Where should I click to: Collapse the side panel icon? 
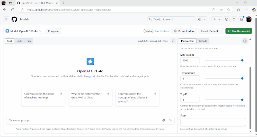(245, 41)
